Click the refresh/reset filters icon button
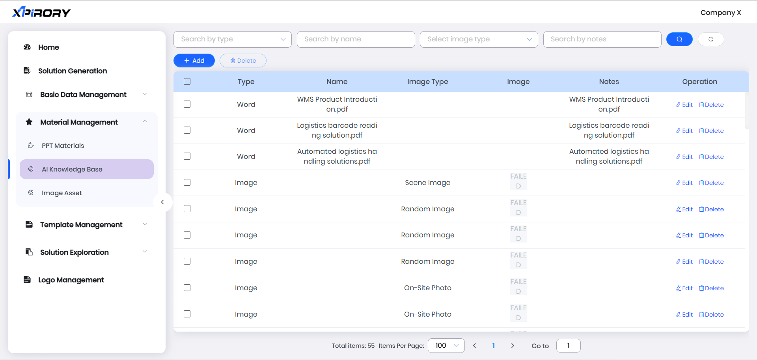Image resolution: width=757 pixels, height=360 pixels. (710, 39)
